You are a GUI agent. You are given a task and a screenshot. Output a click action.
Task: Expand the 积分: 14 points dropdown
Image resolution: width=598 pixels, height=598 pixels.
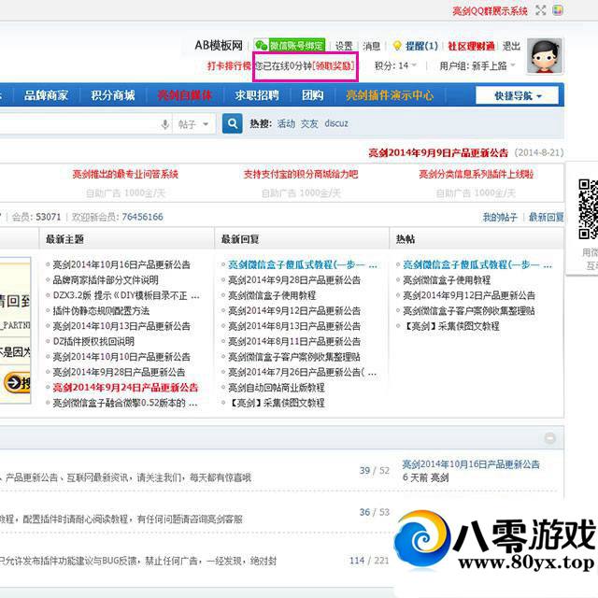pos(396,66)
